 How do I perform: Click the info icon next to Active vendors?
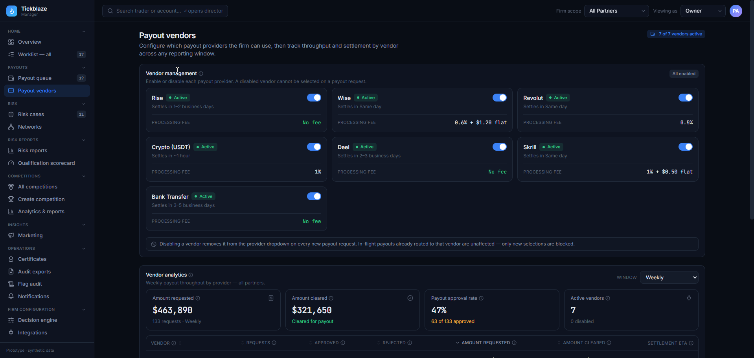608,298
